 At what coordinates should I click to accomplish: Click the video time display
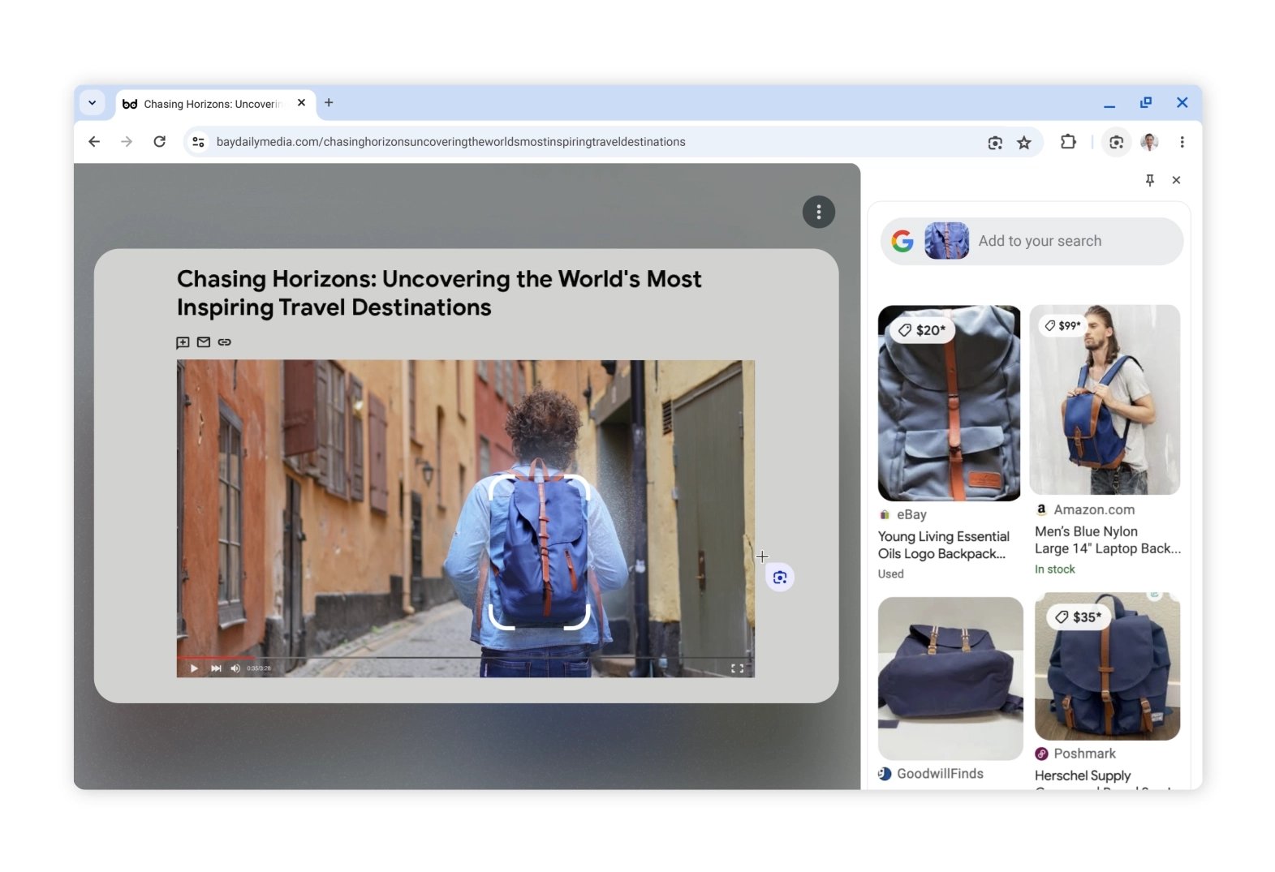point(259,668)
